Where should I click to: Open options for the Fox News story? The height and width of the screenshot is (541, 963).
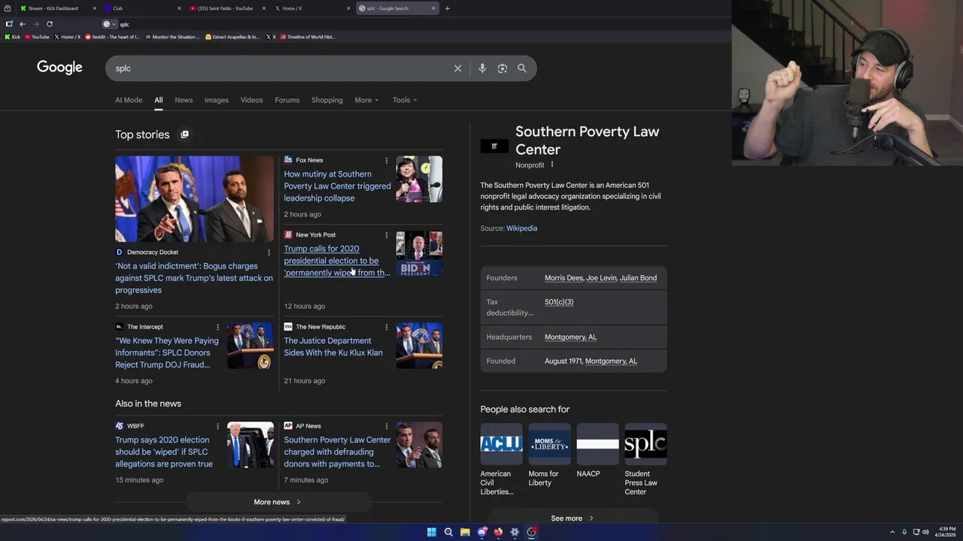coord(387,160)
